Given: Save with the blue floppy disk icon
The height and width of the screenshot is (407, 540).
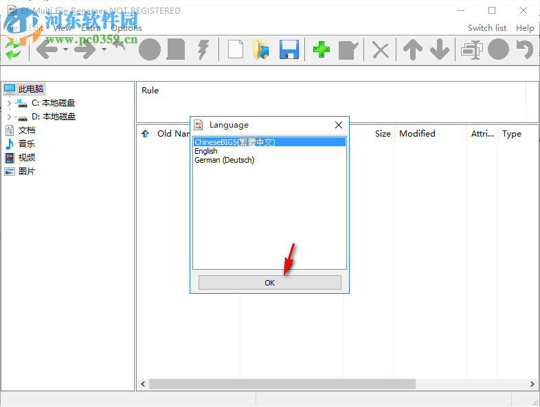Looking at the screenshot, I should 289,49.
